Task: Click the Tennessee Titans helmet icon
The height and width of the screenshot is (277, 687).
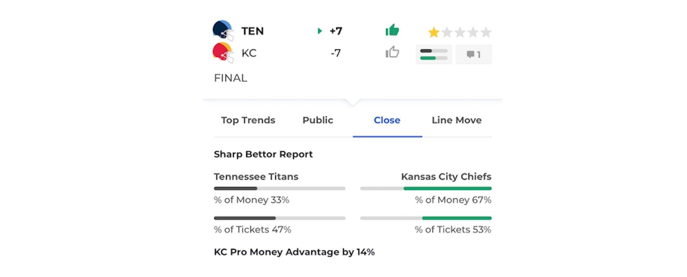Action: coord(223,30)
